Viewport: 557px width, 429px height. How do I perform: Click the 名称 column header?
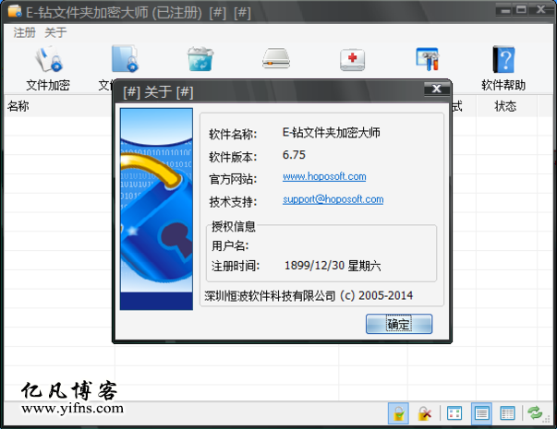[x=18, y=106]
